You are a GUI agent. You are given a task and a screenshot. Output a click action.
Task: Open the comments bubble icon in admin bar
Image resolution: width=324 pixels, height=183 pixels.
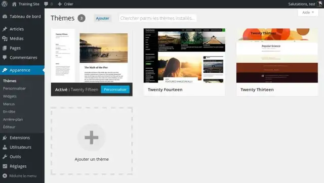pyautogui.click(x=46, y=4)
